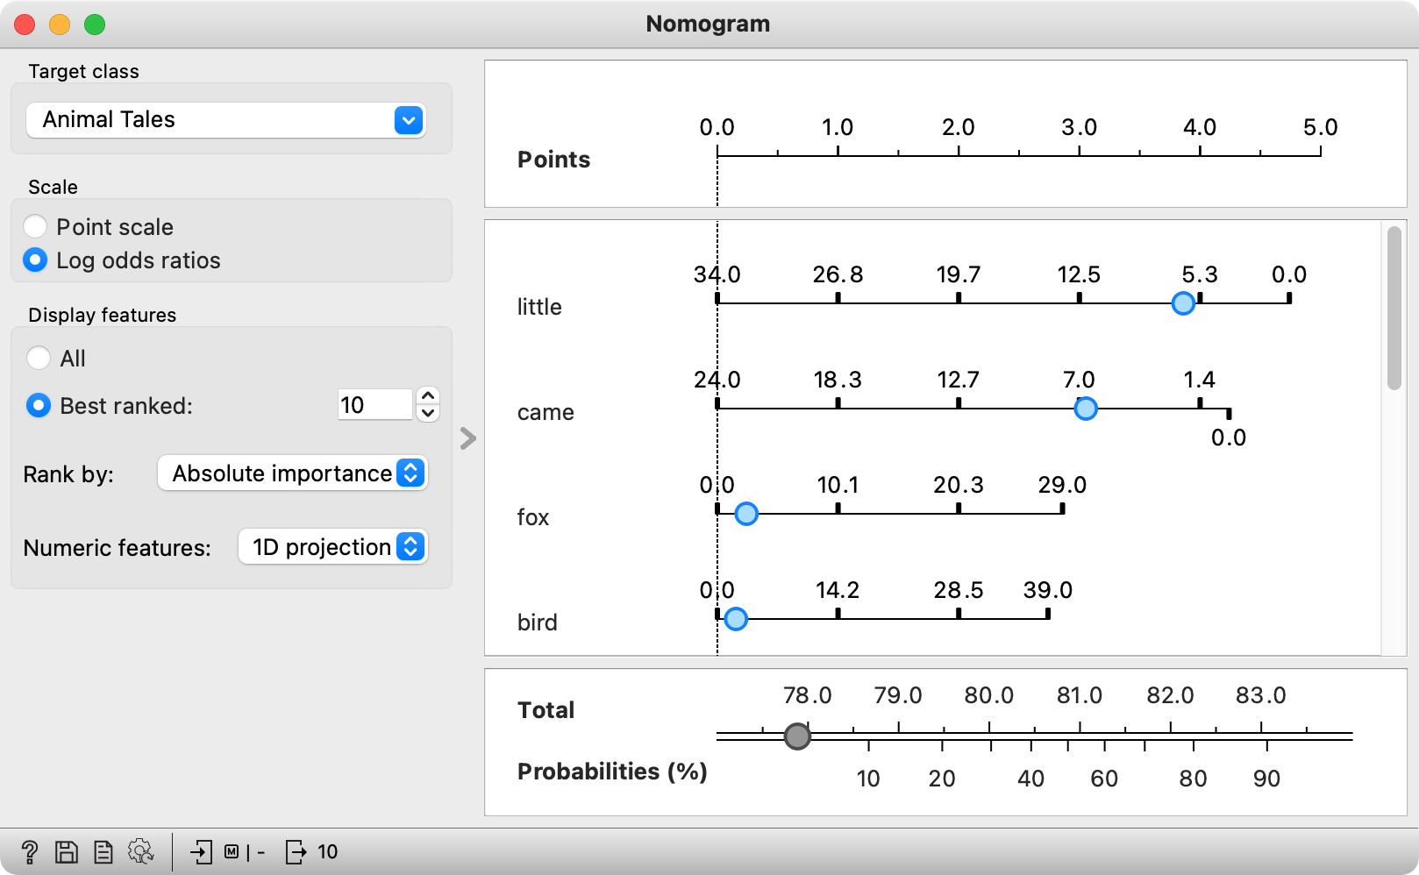
Task: Select the Point scale radio button
Action: [x=35, y=226]
